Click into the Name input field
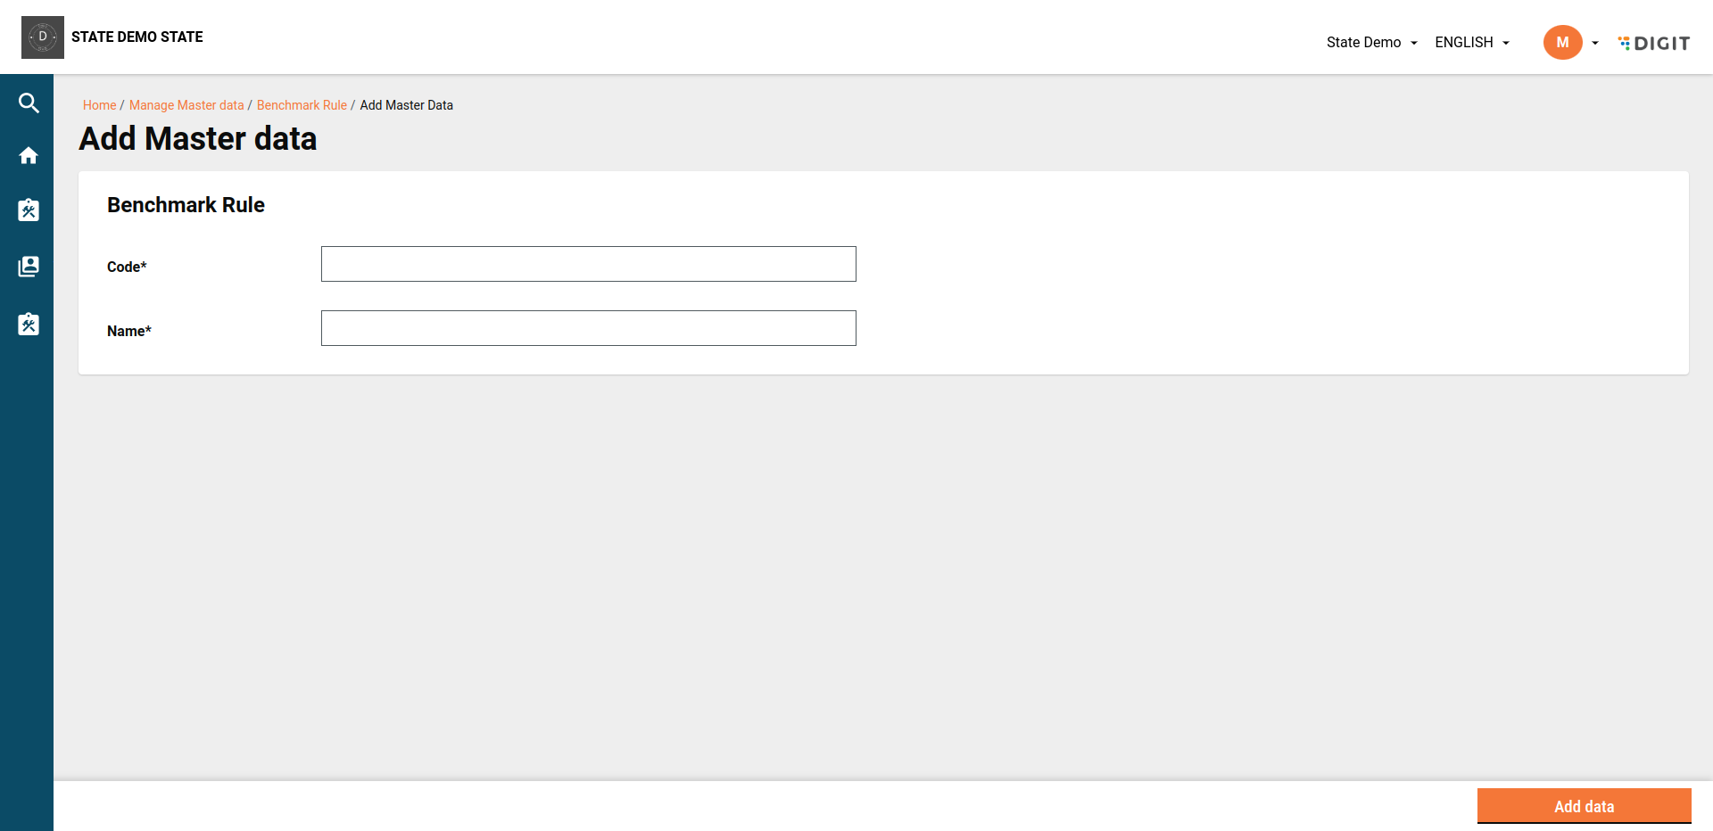The width and height of the screenshot is (1713, 831). (x=589, y=328)
